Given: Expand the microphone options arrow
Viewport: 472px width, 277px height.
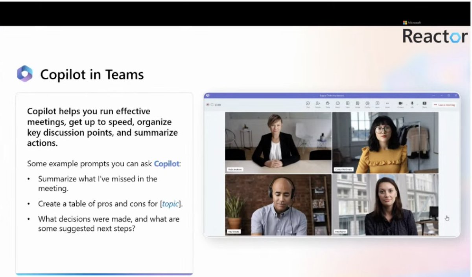Looking at the screenshot, I should 417,105.
